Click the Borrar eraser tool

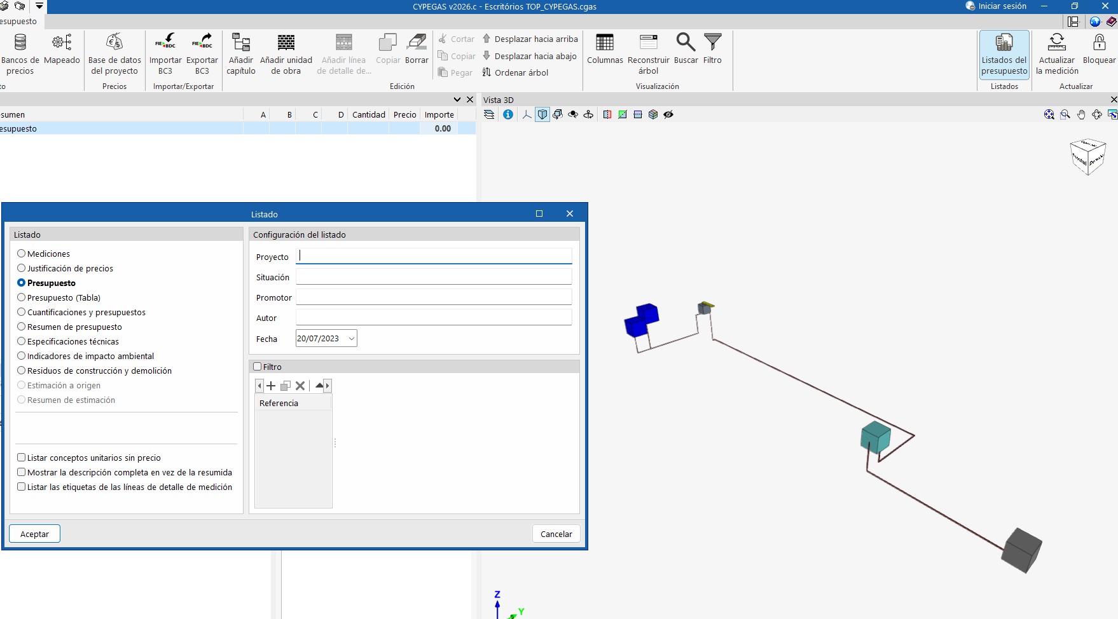click(417, 49)
